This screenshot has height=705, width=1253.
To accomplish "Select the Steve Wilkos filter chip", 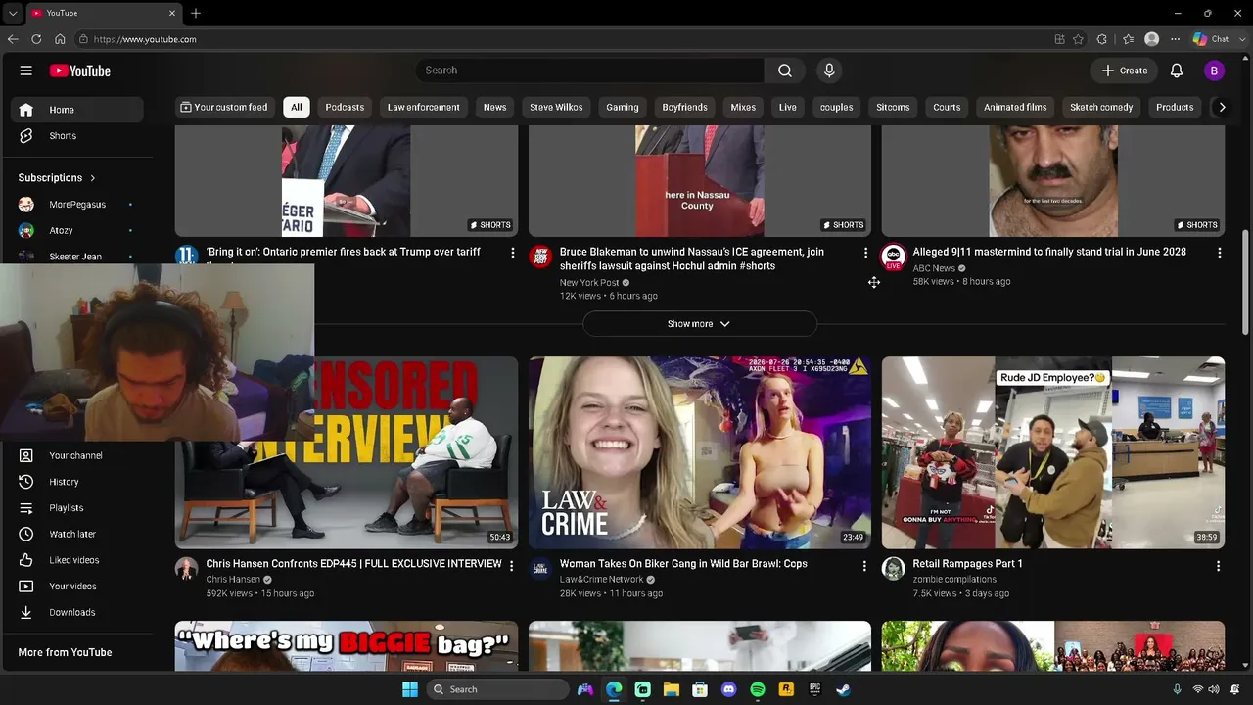I will pyautogui.click(x=556, y=107).
